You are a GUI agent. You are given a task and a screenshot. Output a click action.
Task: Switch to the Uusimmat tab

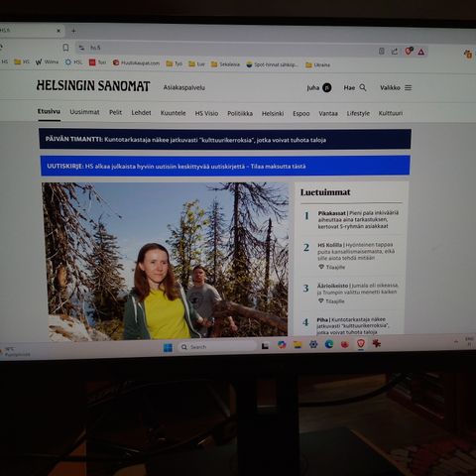coord(84,112)
